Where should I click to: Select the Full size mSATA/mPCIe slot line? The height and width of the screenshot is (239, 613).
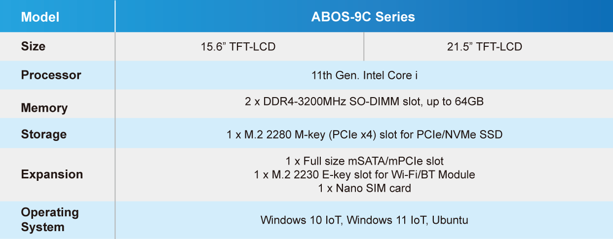365,161
